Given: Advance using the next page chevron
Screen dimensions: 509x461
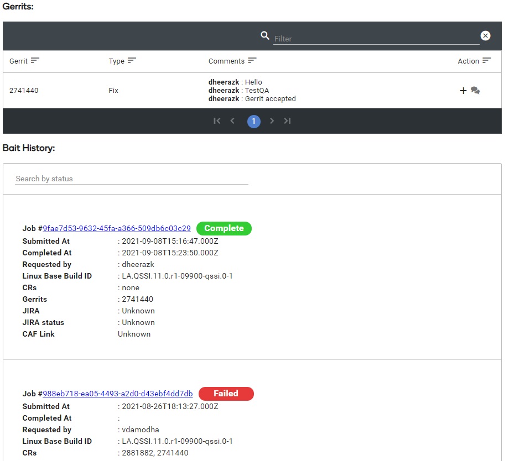Looking at the screenshot, I should [x=272, y=121].
